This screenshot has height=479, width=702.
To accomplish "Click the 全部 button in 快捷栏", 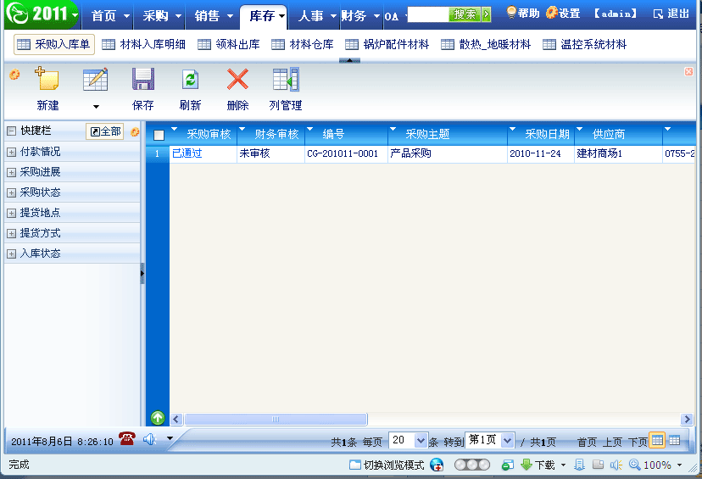I will (x=105, y=131).
